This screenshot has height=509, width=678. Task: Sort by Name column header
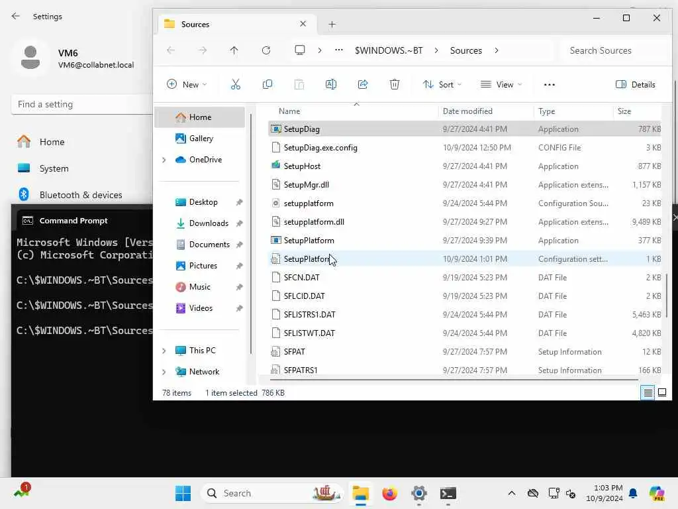click(x=354, y=111)
